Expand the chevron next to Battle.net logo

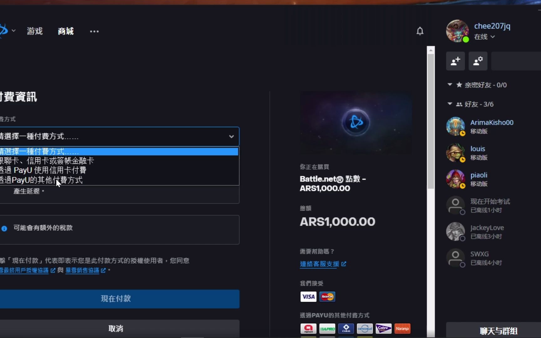click(13, 31)
